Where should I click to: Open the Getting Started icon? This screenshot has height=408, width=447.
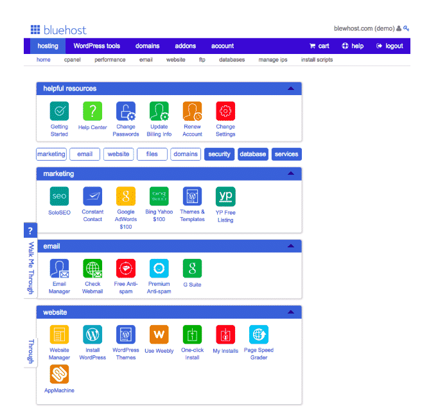point(59,111)
